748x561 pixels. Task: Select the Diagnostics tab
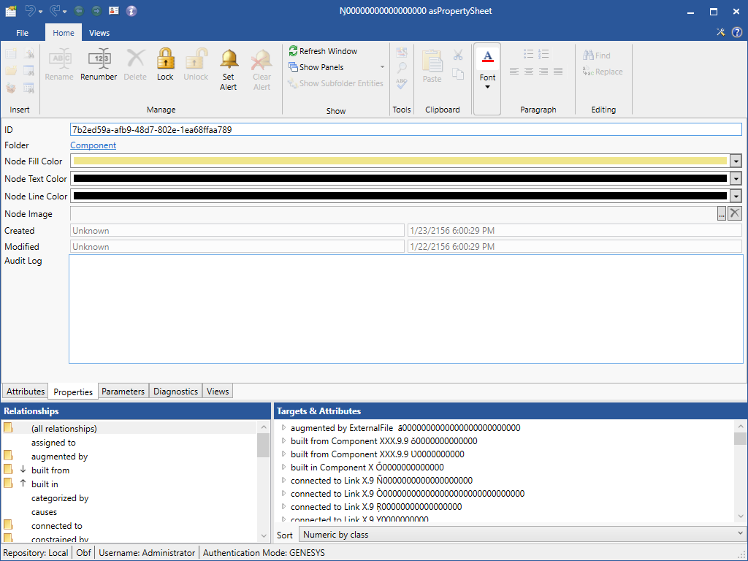175,392
